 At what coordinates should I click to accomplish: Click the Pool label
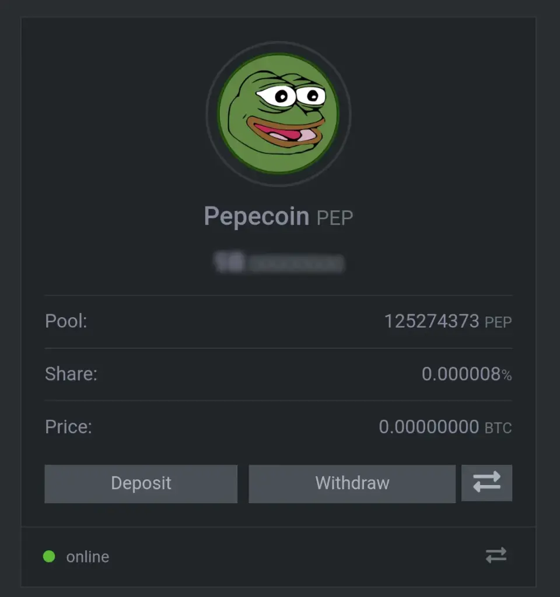(x=66, y=321)
